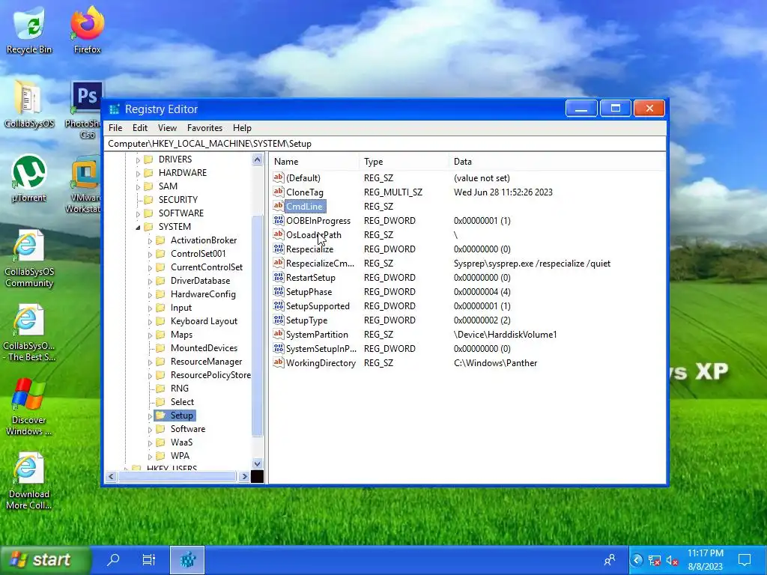The height and width of the screenshot is (575, 767).
Task: Select the RestartSetup value name
Action: pos(311,277)
